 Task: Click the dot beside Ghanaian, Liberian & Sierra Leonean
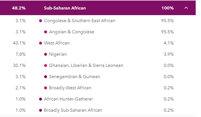click(46, 65)
